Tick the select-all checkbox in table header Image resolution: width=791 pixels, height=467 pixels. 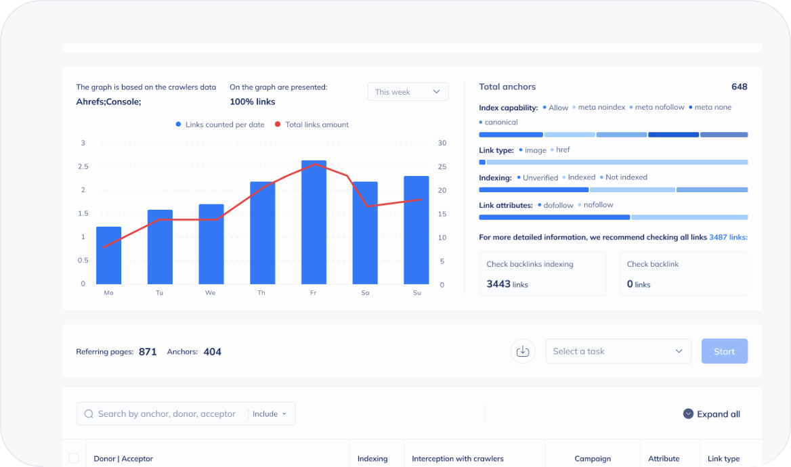tap(74, 458)
